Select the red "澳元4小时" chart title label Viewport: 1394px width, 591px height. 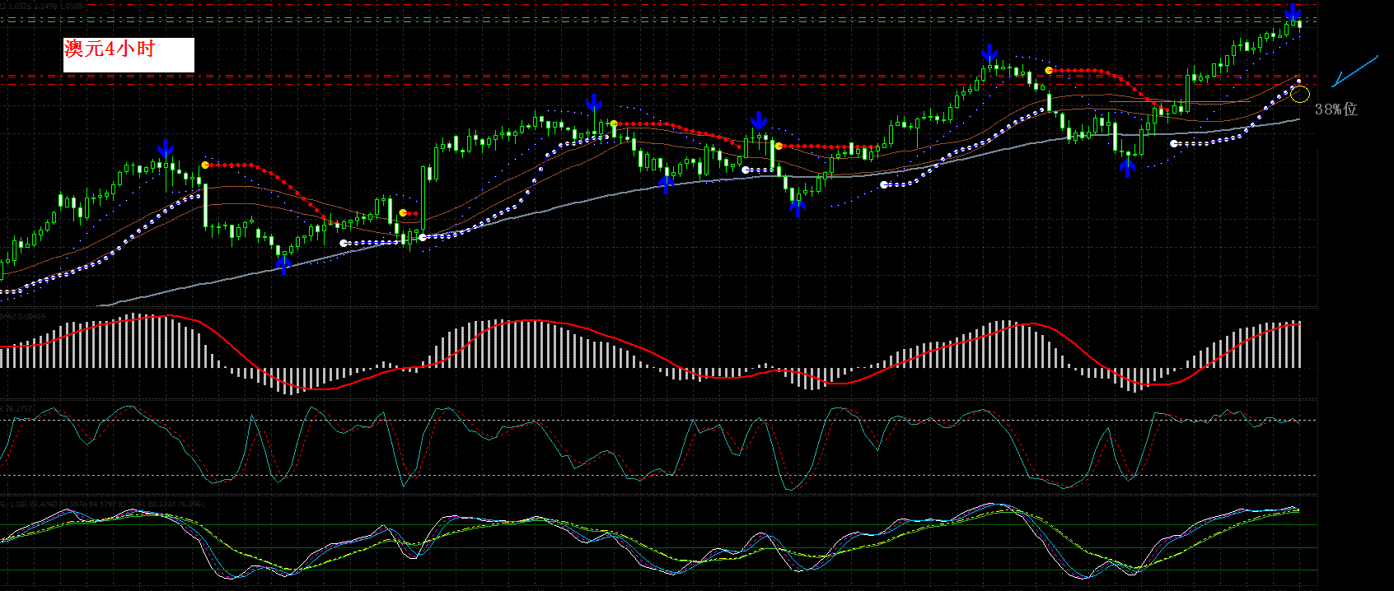coord(110,49)
